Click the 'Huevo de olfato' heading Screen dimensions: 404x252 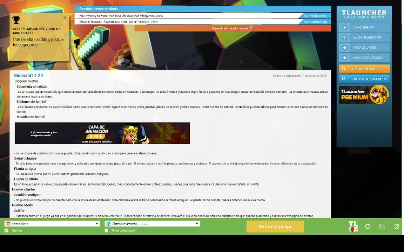point(26,179)
